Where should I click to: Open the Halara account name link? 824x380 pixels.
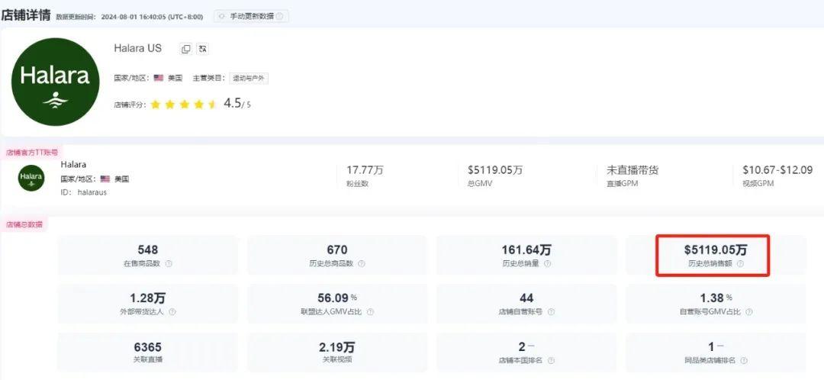[x=73, y=164]
